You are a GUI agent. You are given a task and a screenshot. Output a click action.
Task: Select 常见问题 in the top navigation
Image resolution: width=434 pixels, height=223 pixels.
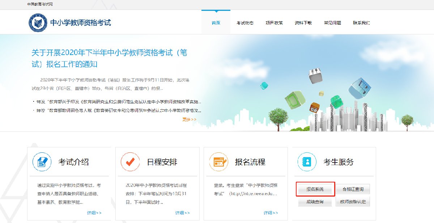pyautogui.click(x=332, y=23)
